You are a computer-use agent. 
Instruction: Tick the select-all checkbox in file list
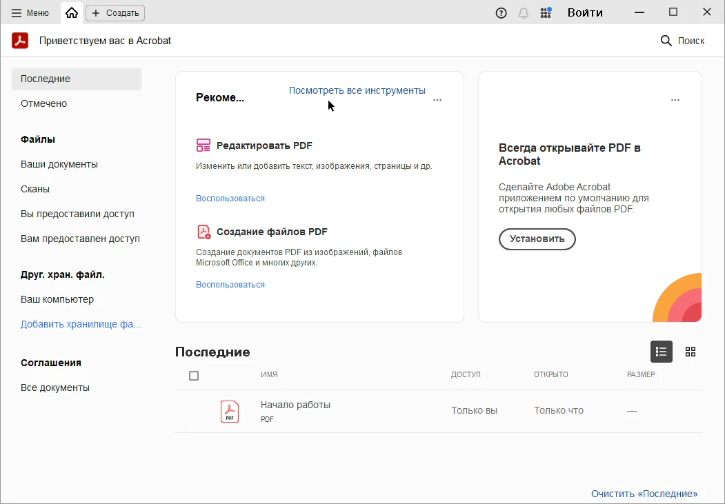pos(194,376)
